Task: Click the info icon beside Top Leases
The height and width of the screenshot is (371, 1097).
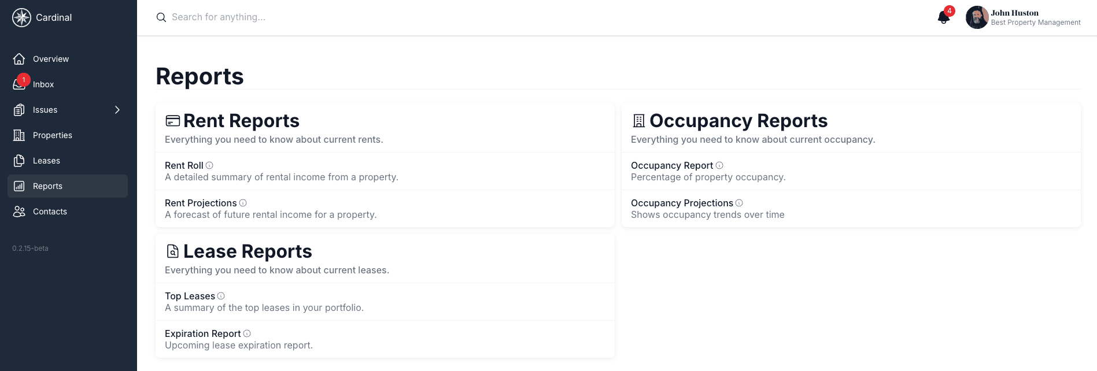Action: pos(221,295)
